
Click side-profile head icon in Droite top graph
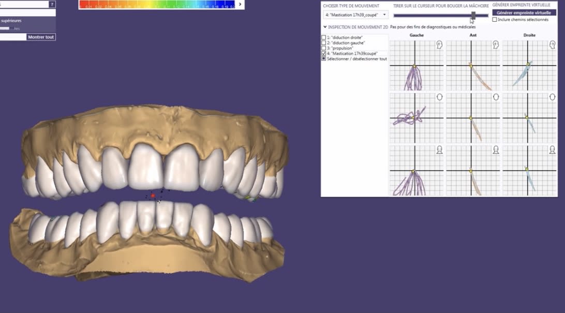552,45
